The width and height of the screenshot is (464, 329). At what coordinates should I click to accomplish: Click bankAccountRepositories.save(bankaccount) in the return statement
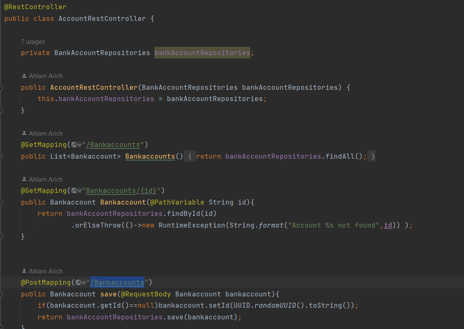coord(152,317)
